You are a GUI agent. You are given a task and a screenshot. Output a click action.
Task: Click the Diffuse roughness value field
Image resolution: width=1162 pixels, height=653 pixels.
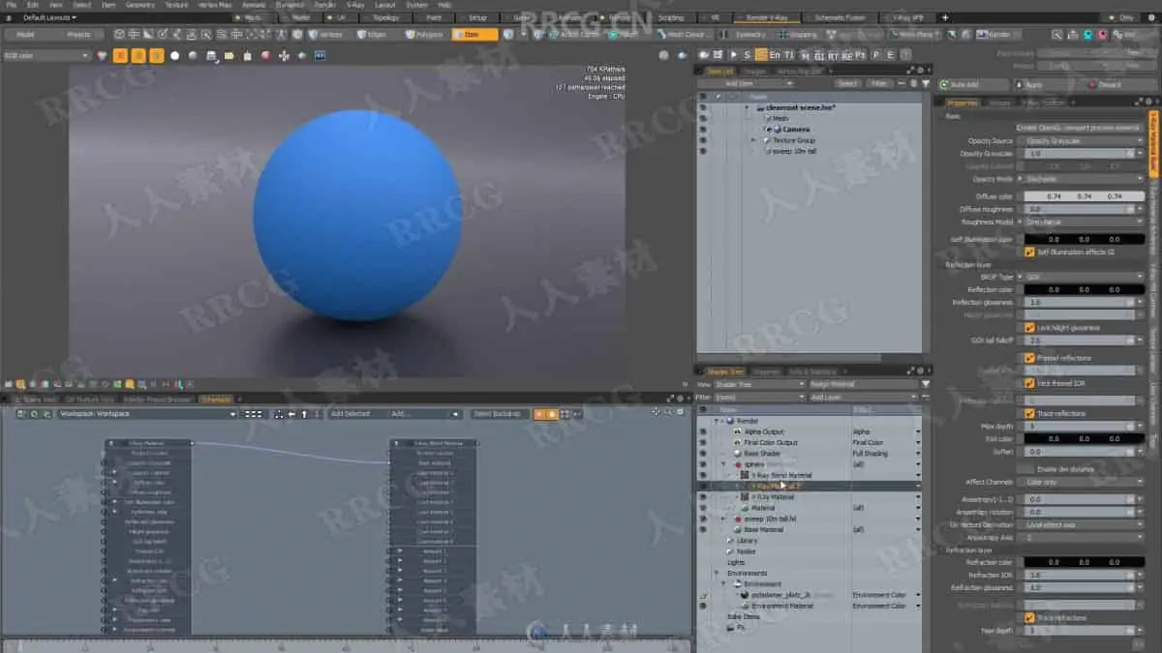coord(1080,209)
